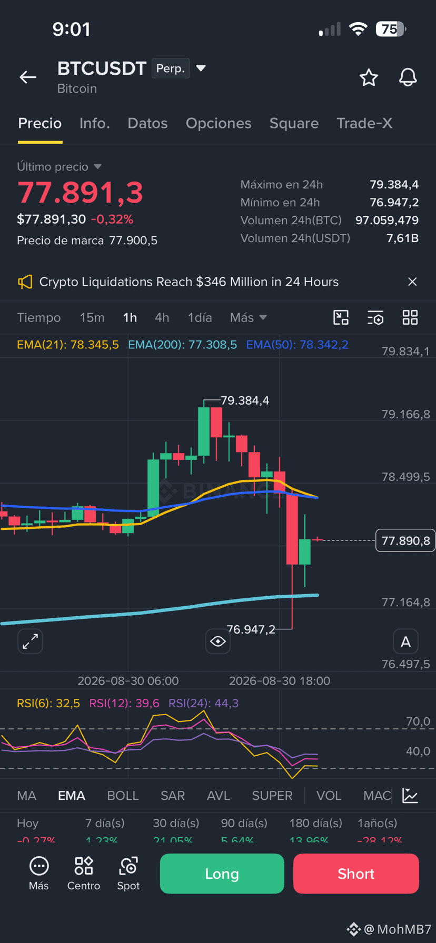
Task: Open Centro from bottom bar
Action: coord(84,874)
